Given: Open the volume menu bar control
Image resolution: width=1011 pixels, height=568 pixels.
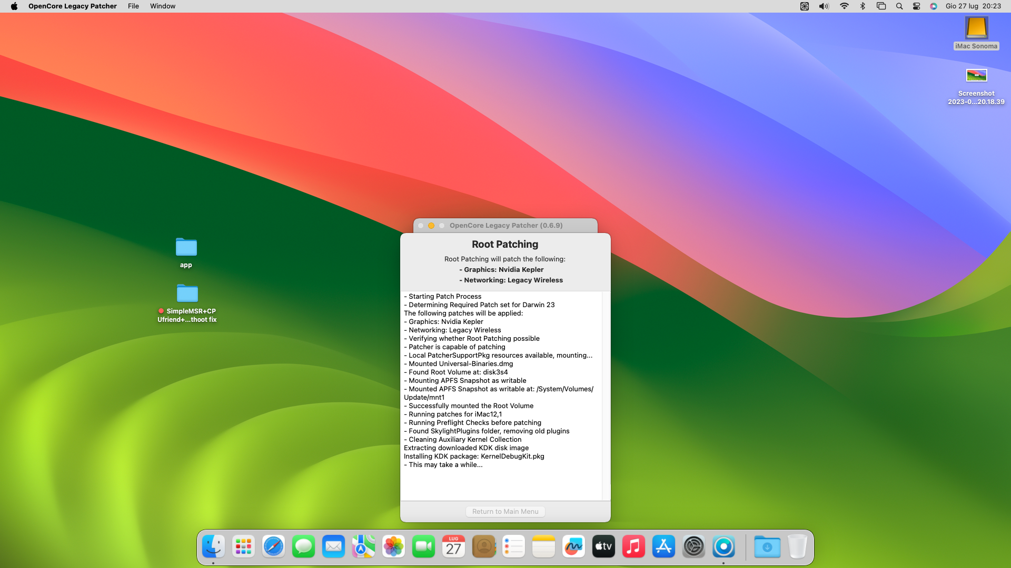Looking at the screenshot, I should pos(824,6).
